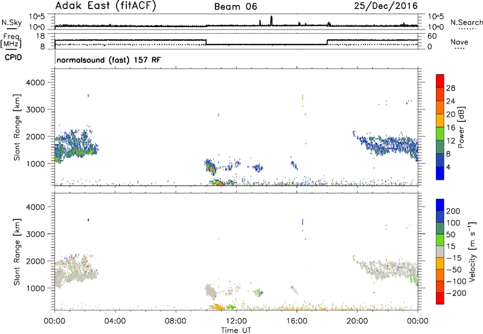Click the date '25/Dec/2016'

click(386, 5)
